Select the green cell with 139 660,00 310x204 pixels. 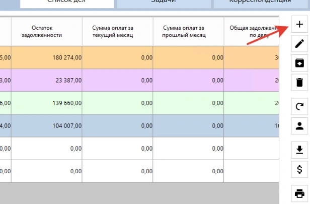tap(47, 103)
